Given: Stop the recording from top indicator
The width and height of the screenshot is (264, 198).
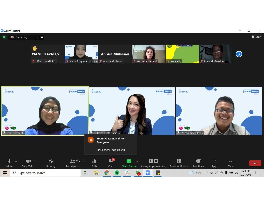Looking at the screenshot, I should tap(42, 37).
